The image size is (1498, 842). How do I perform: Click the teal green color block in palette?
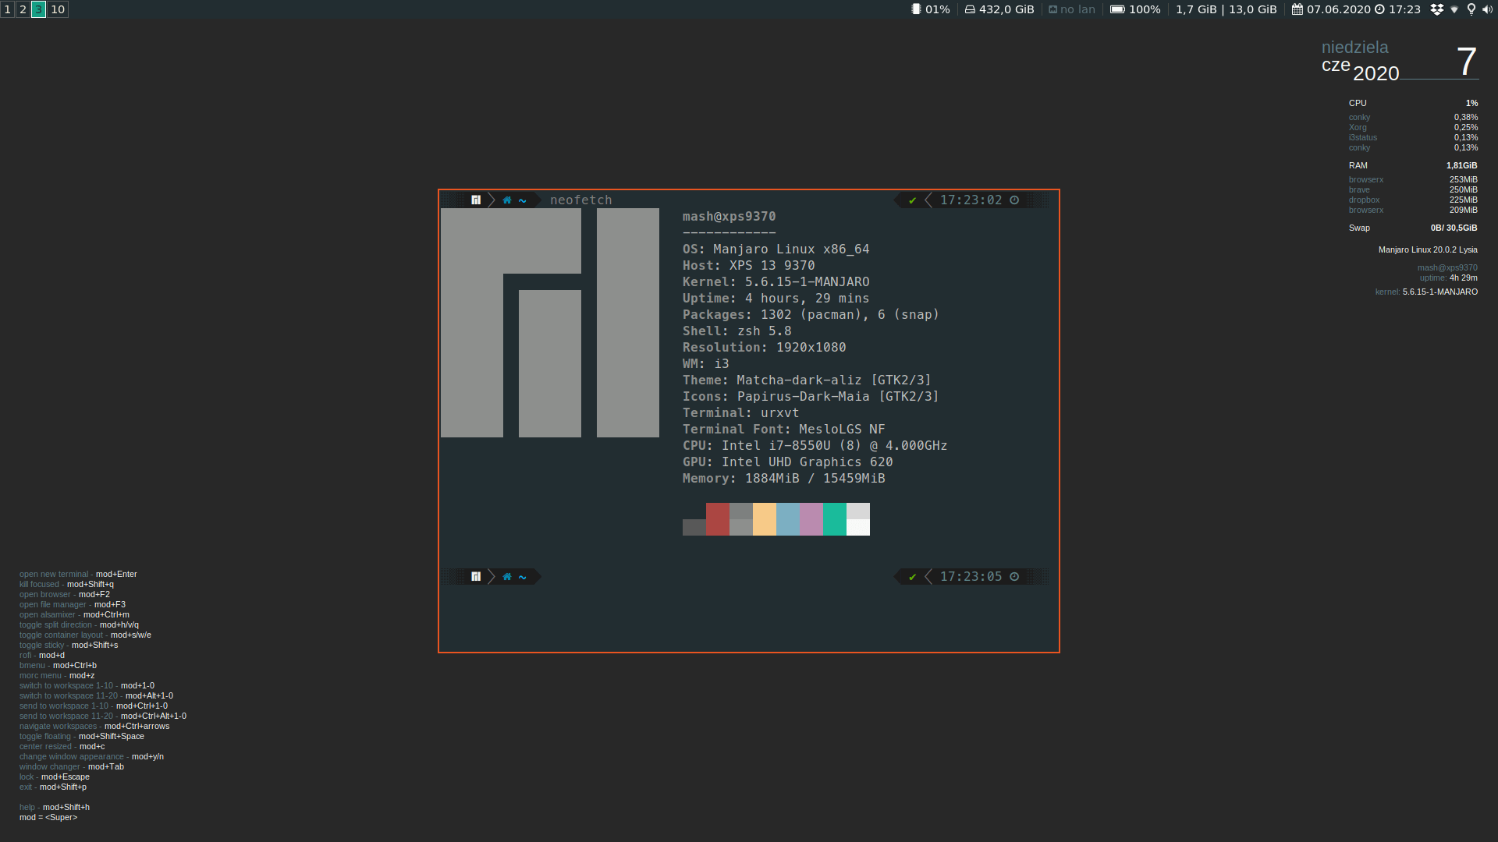click(835, 519)
